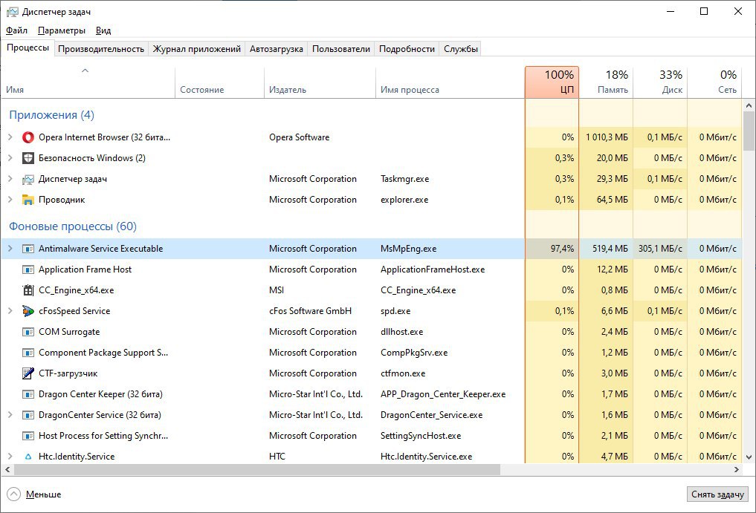This screenshot has height=513, width=756.
Task: Click the 1 010,3 МБ memory cell
Action: (x=606, y=137)
